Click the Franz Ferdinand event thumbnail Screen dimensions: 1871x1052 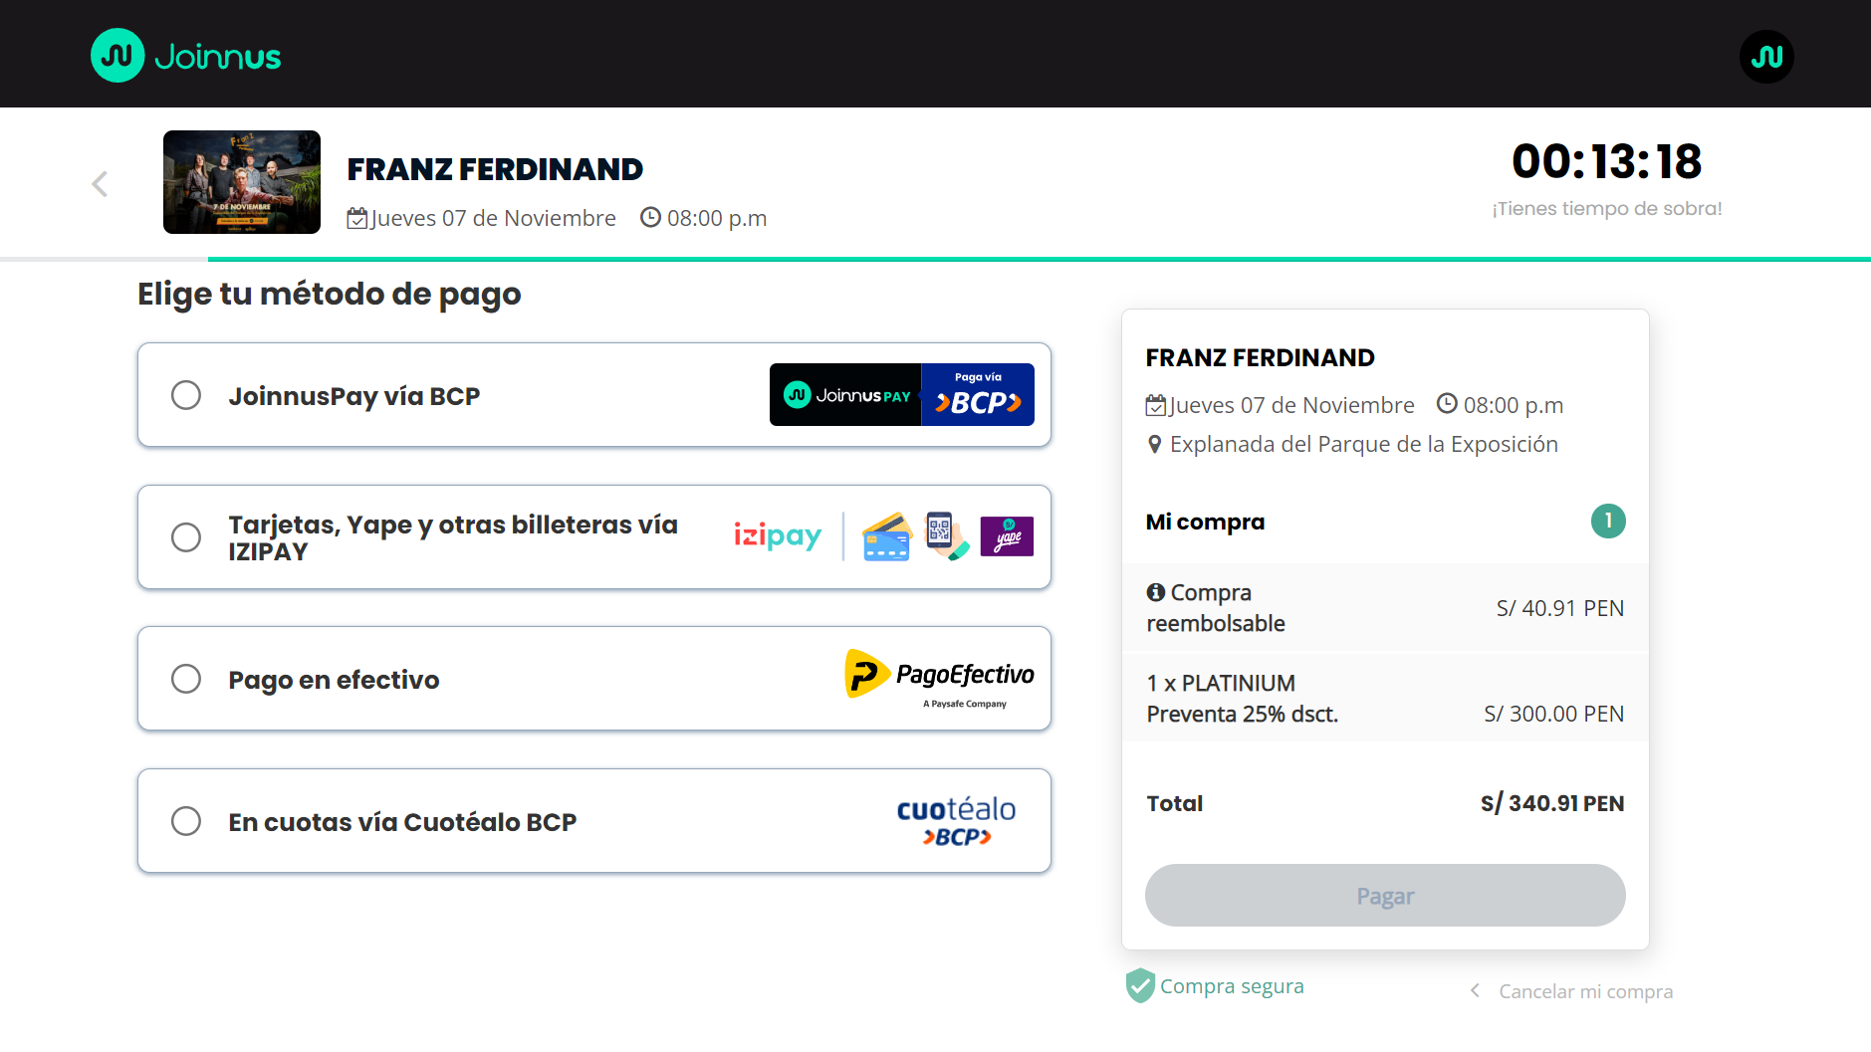242,182
